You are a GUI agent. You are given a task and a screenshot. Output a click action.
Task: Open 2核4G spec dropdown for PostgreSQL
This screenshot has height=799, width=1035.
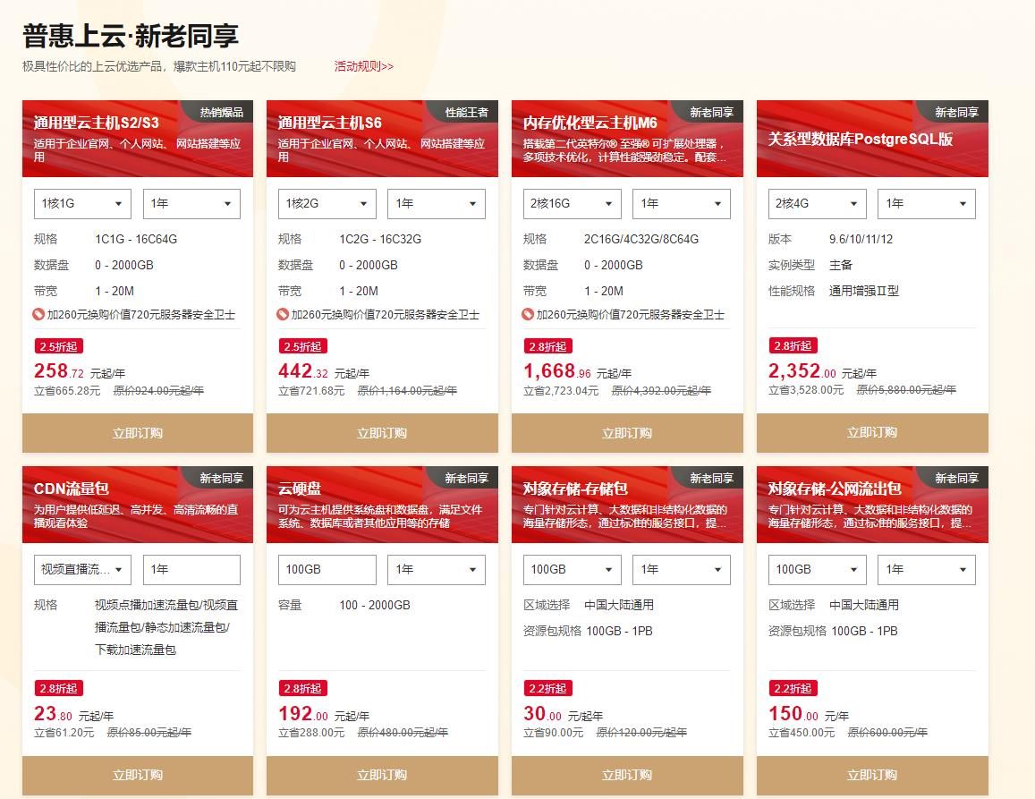pos(817,203)
